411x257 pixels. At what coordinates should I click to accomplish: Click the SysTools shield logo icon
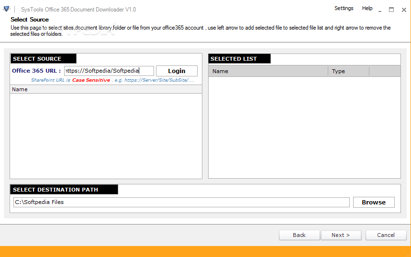(7, 9)
